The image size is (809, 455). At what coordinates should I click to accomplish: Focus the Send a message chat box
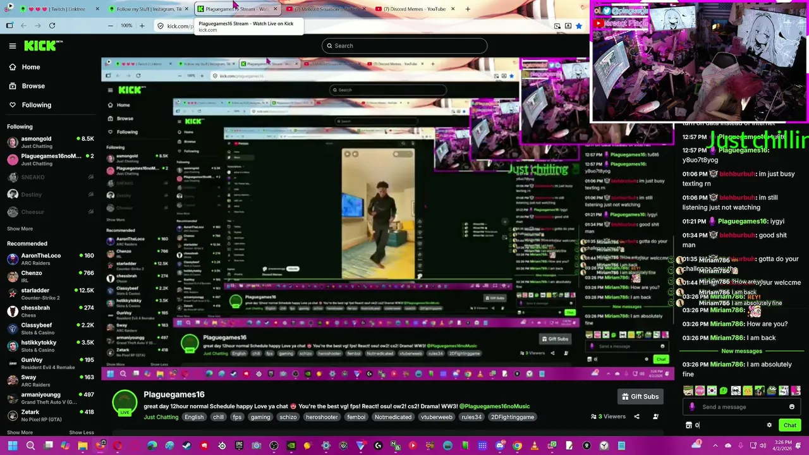[x=741, y=407]
